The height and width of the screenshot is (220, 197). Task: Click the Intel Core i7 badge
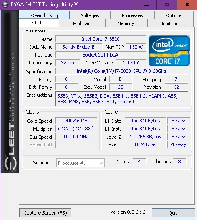pos(169,51)
